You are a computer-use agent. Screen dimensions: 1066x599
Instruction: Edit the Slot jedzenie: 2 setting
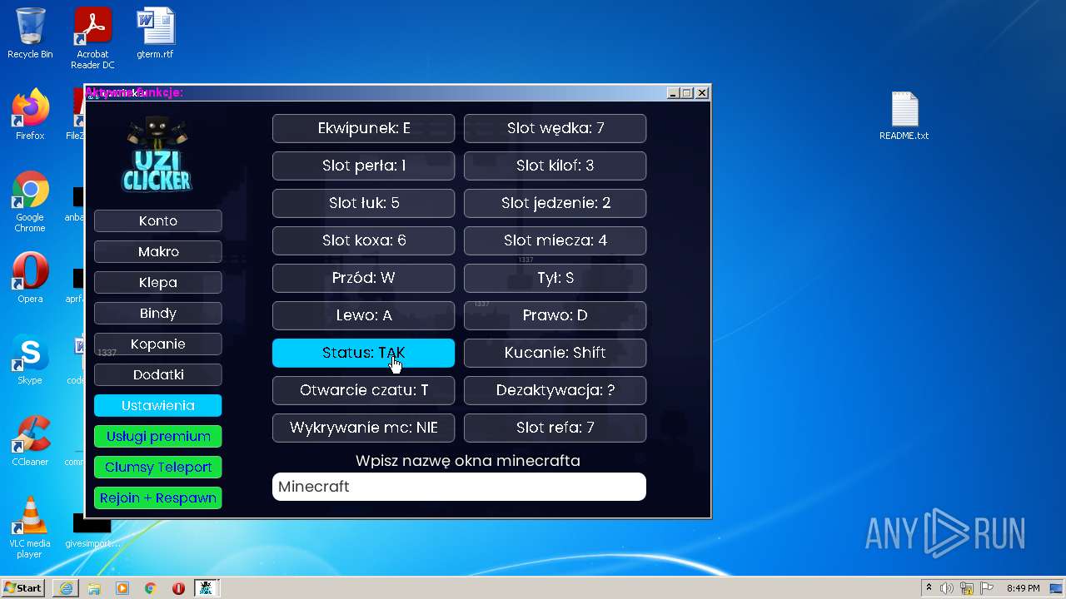coord(555,203)
